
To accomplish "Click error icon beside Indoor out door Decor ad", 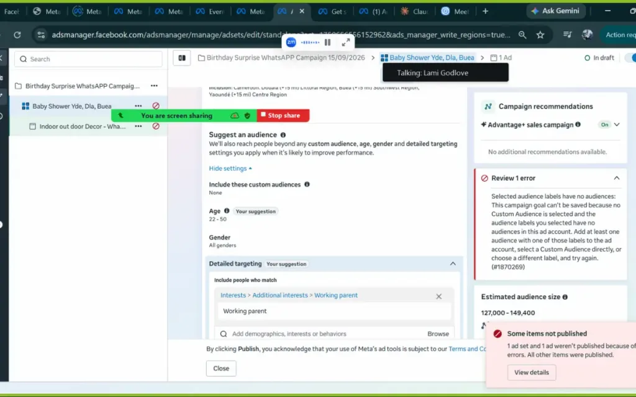I will pos(156,126).
